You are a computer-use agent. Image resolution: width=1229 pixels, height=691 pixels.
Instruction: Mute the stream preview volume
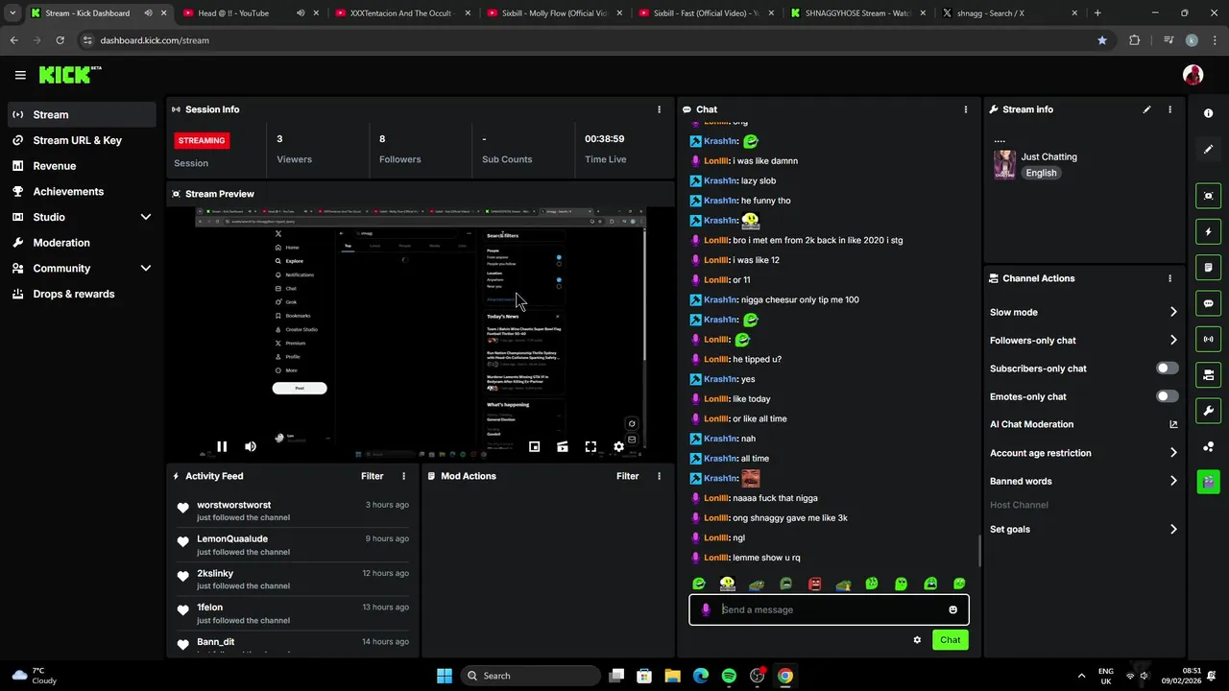tap(251, 446)
